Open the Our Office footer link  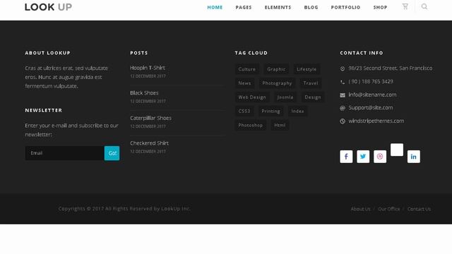(389, 209)
